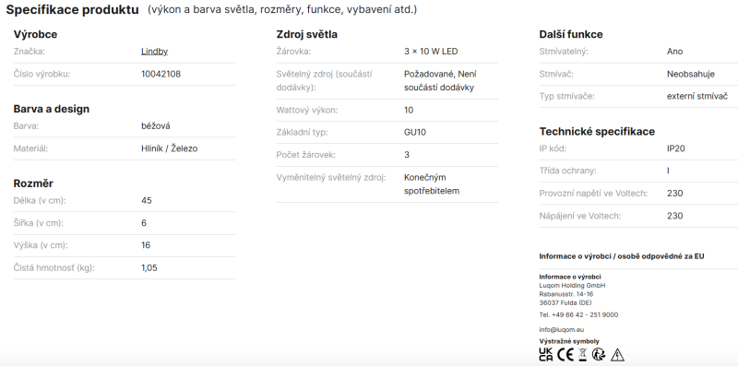Click the Tel. +49 66 42 - 251 9000 phone number
Viewport: 738px width, 366px height.
578,314
